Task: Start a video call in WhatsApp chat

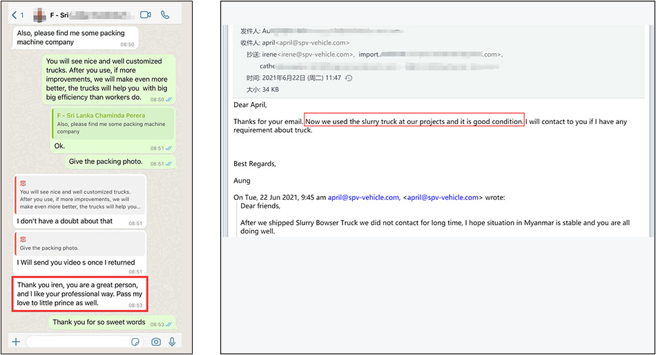Action: click(x=145, y=14)
